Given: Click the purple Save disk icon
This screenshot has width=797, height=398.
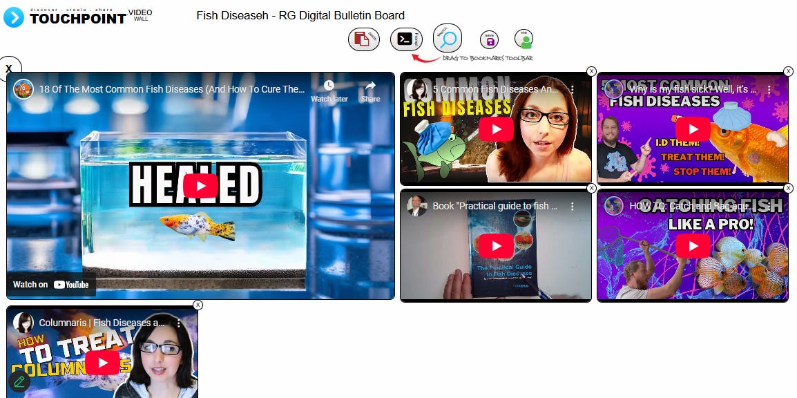Looking at the screenshot, I should (x=489, y=39).
